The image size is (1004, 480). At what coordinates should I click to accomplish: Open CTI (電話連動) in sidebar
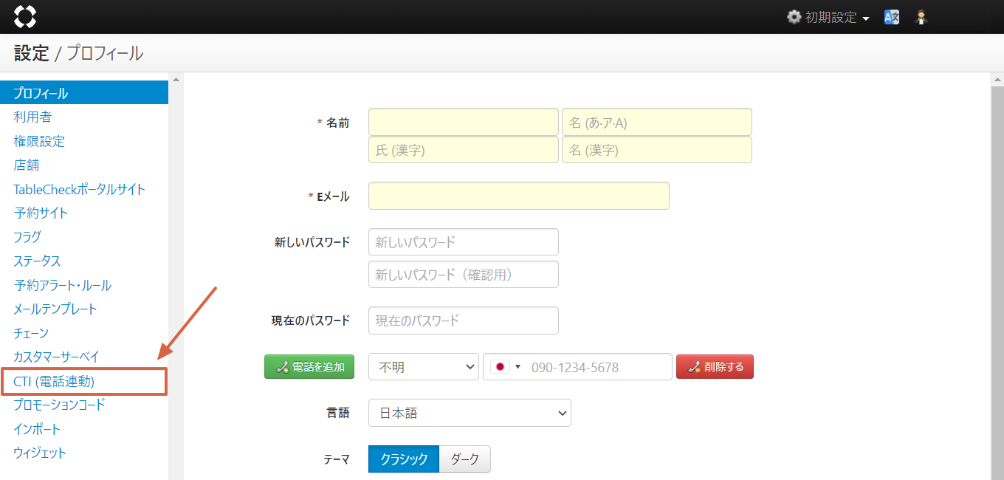coord(54,381)
